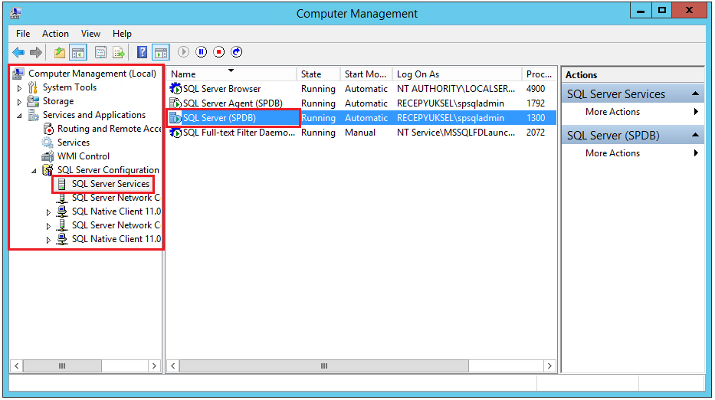Sort by the Name column header
This screenshot has width=715, height=400.
(231, 74)
